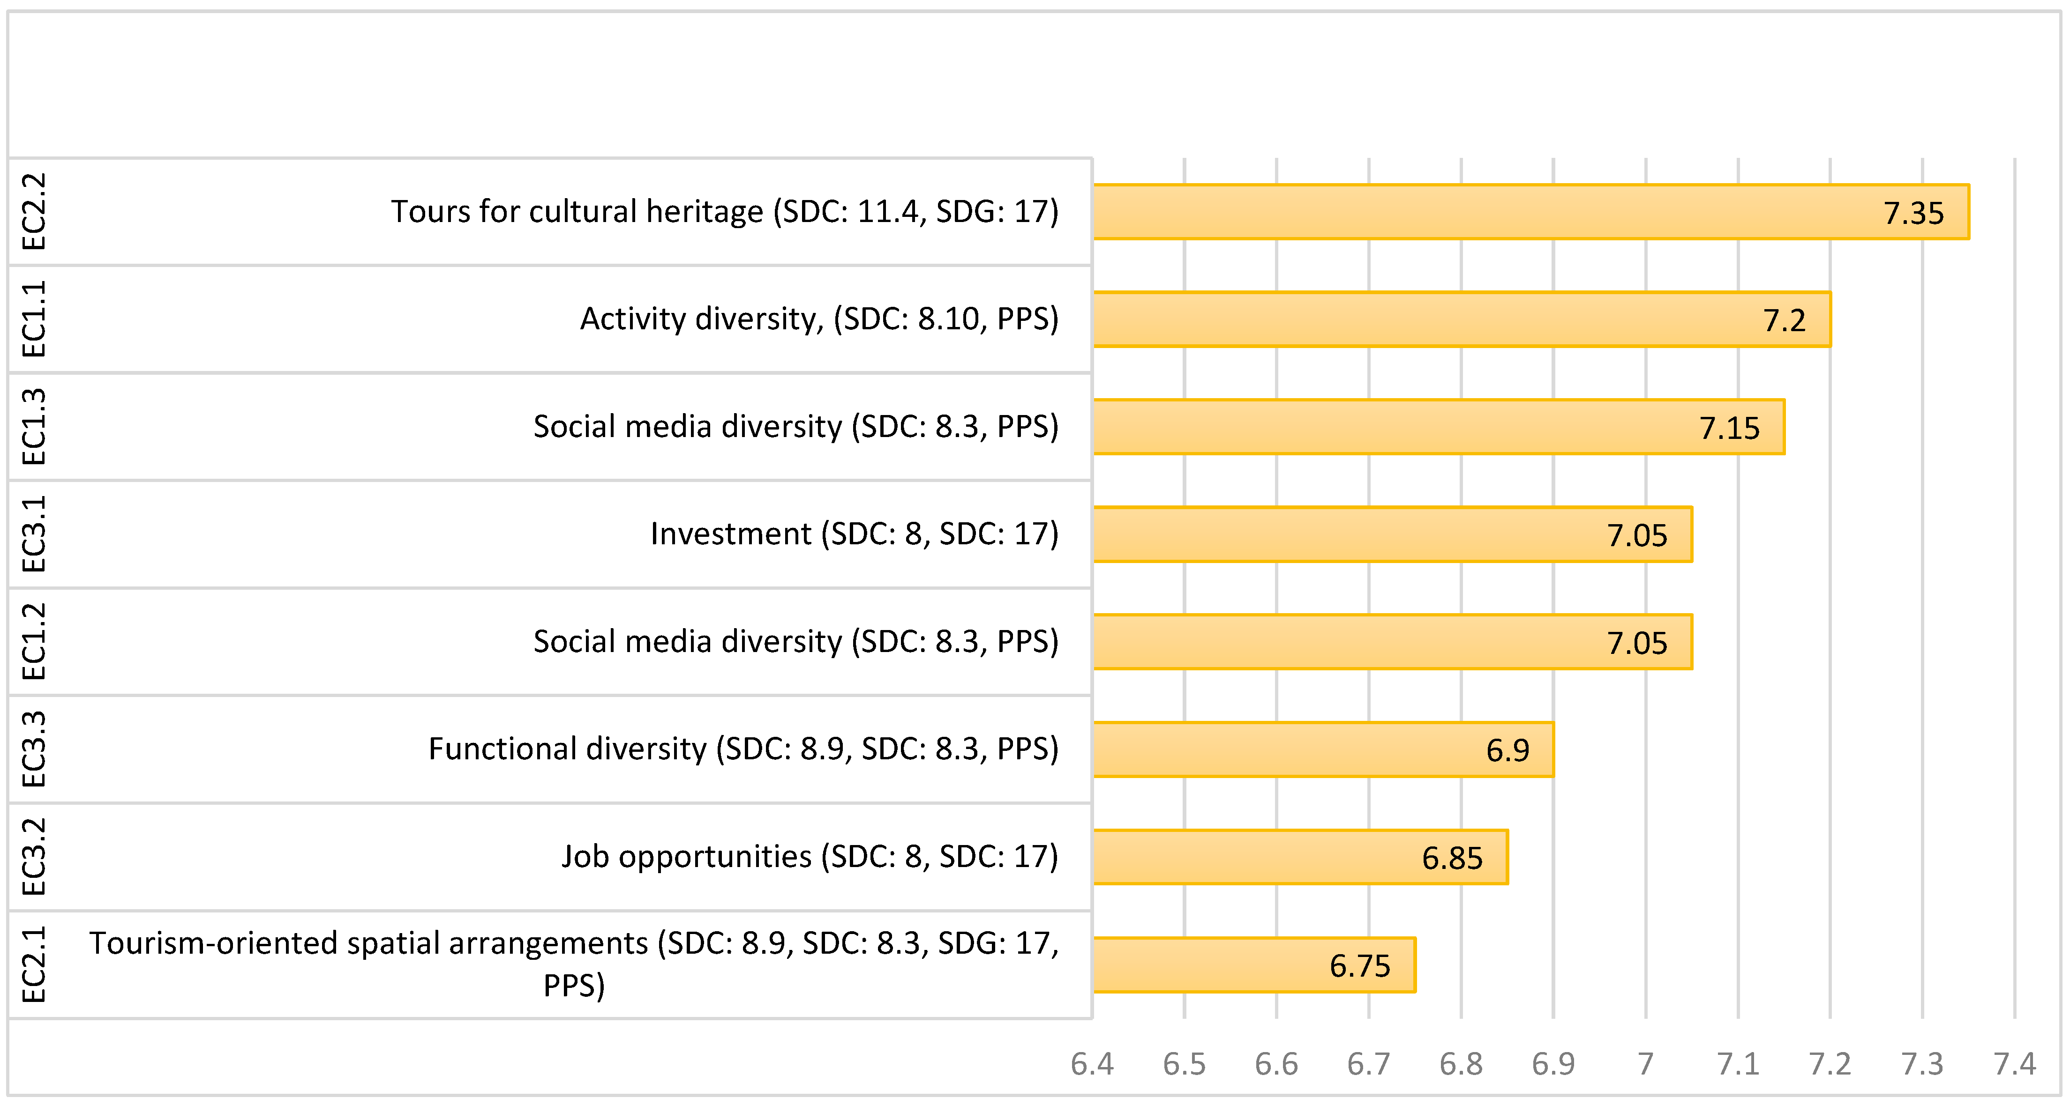The height and width of the screenshot is (1105, 2070).
Task: Select the EC2.2 row code label
Action: point(34,211)
